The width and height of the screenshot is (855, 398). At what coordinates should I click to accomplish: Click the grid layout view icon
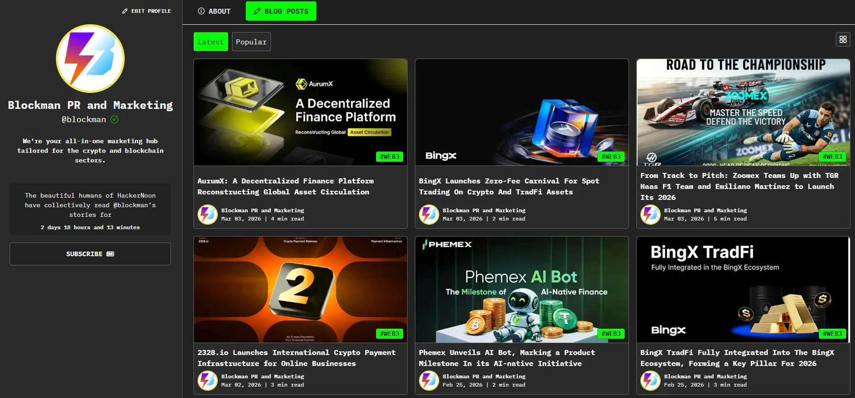point(843,39)
